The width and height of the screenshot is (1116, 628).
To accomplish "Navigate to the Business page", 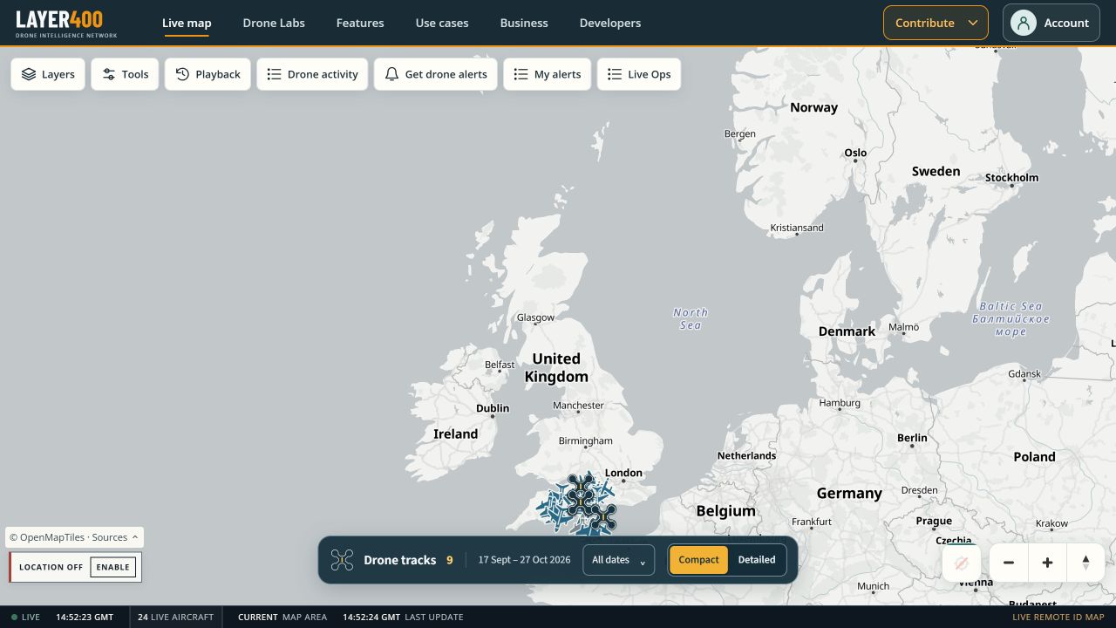I will [x=524, y=23].
